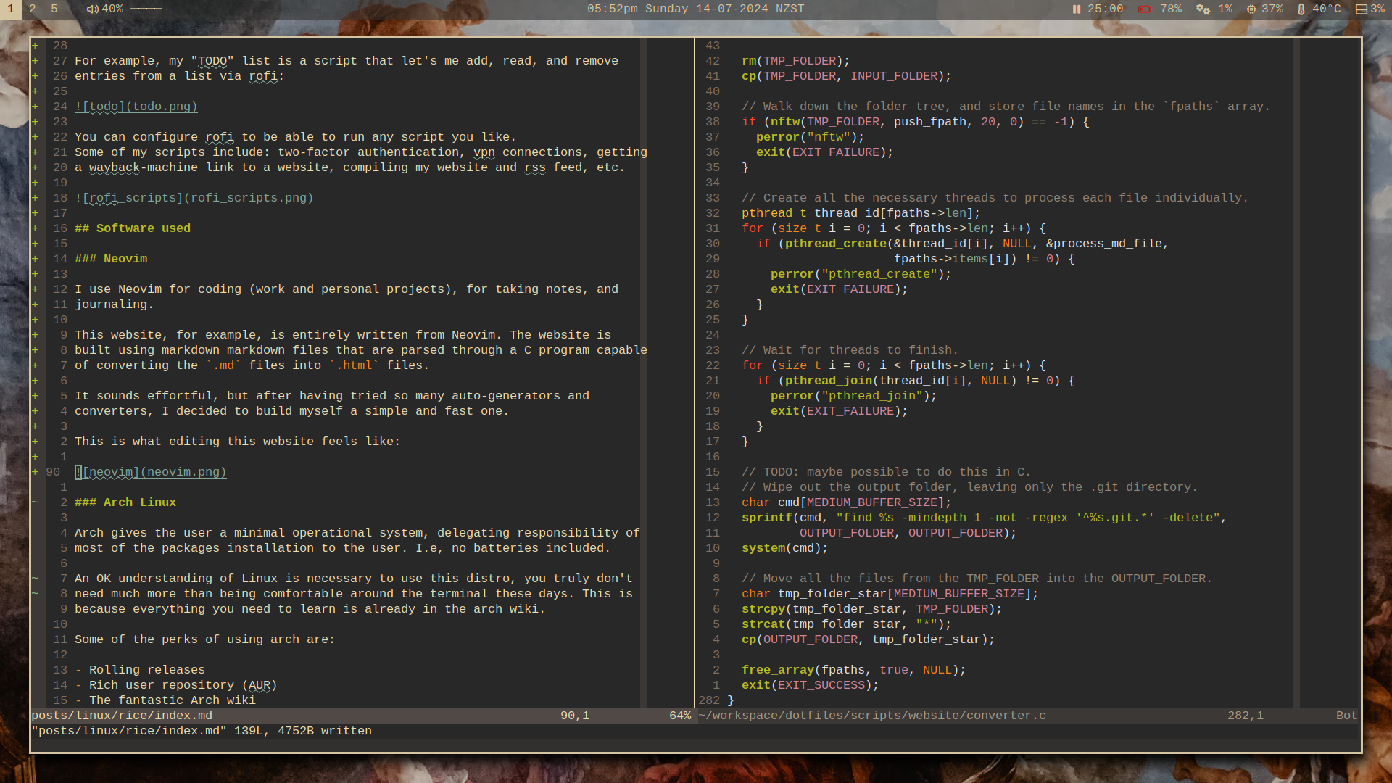Mute audio by clicking the speaker icon
The image size is (1392, 783).
(x=91, y=9)
